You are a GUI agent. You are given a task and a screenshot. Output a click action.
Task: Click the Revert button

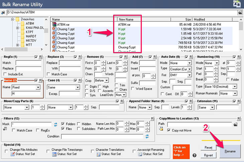(208, 155)
